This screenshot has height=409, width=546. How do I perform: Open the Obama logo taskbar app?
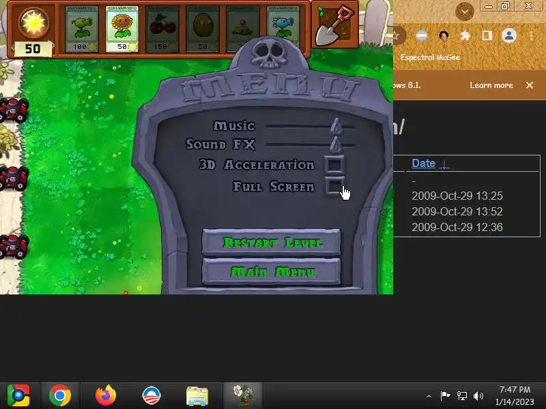(152, 395)
